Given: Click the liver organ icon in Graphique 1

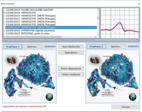Looking at the screenshot, I should click(x=11, y=61).
